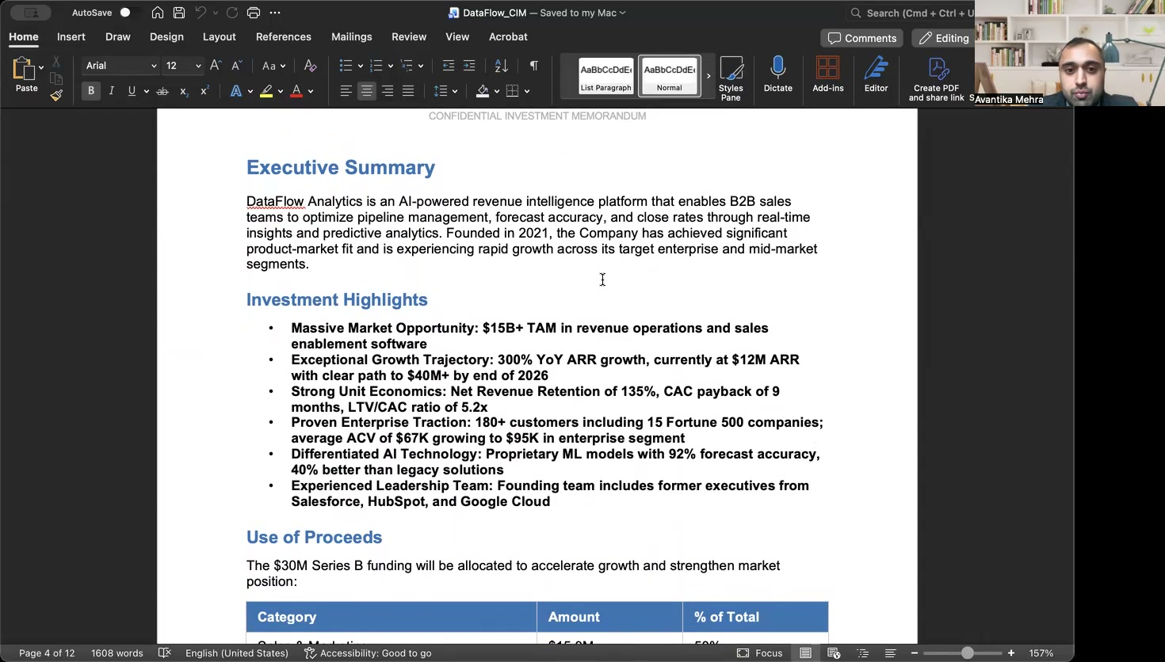Switch to the Insert tab

coord(71,36)
